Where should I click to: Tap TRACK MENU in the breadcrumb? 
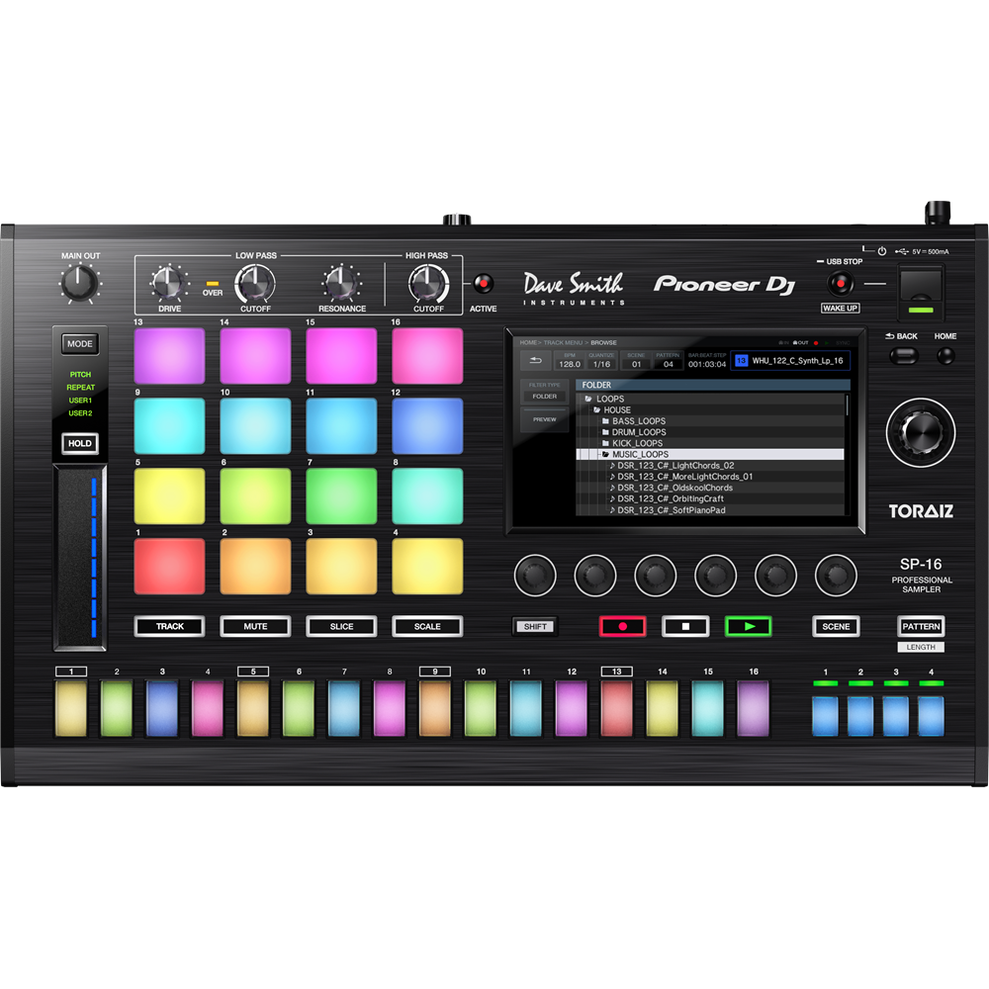click(564, 342)
